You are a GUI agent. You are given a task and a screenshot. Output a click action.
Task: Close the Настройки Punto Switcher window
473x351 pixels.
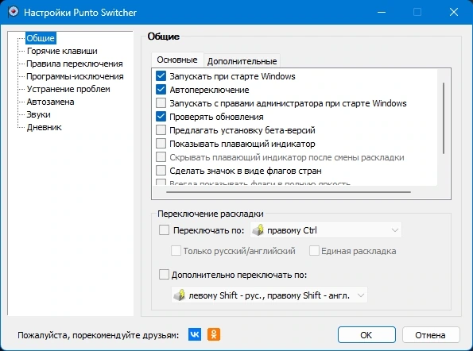pos(454,12)
